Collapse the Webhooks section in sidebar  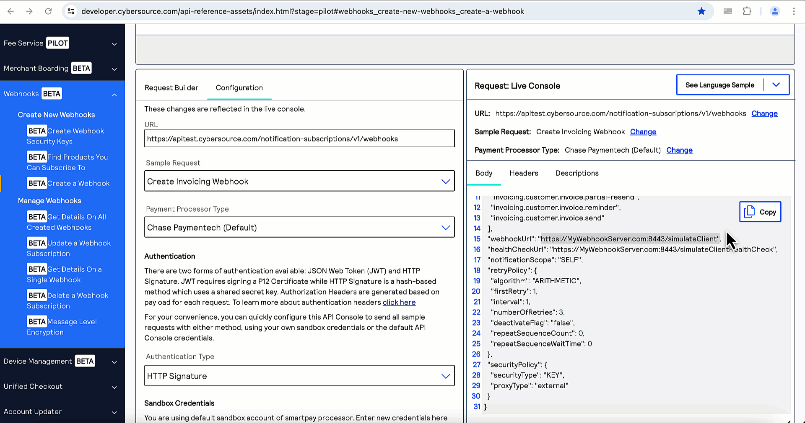click(x=114, y=95)
